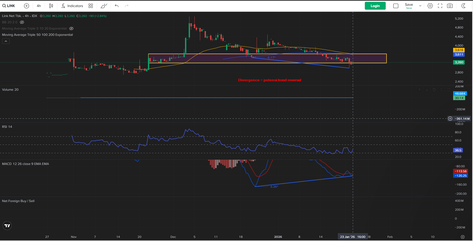Select Moving Average Triple 50 100 200 Exponential legend
The width and height of the screenshot is (473, 241).
[37, 35]
